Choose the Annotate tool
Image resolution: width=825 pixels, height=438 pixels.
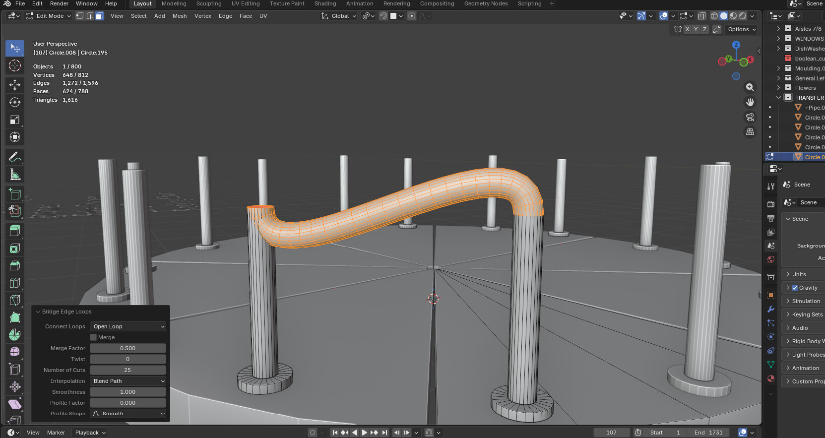click(x=15, y=157)
